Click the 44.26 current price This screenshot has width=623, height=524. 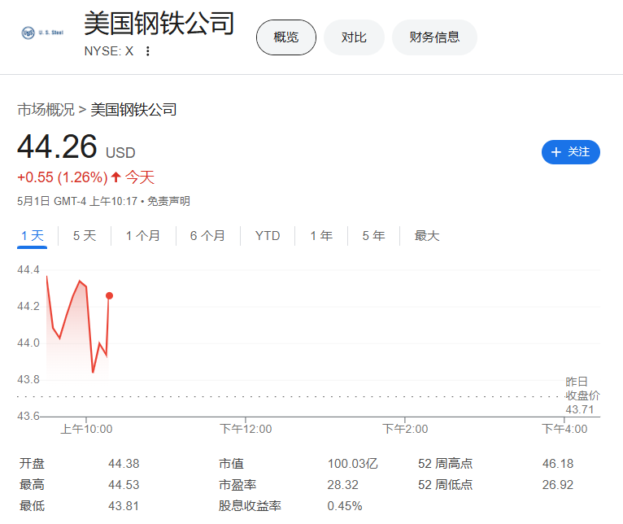click(57, 146)
